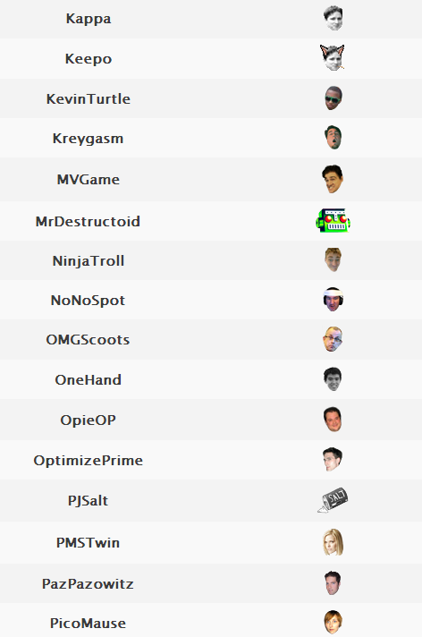
Task: Click the OMGScoots glasses emote
Action: coord(333,339)
